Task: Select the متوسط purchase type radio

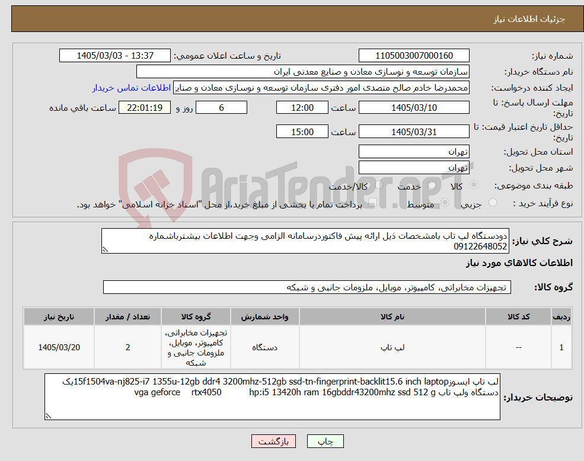Action: pos(445,203)
